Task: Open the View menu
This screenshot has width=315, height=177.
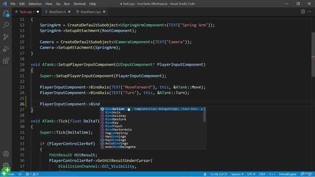Action: (49, 4)
